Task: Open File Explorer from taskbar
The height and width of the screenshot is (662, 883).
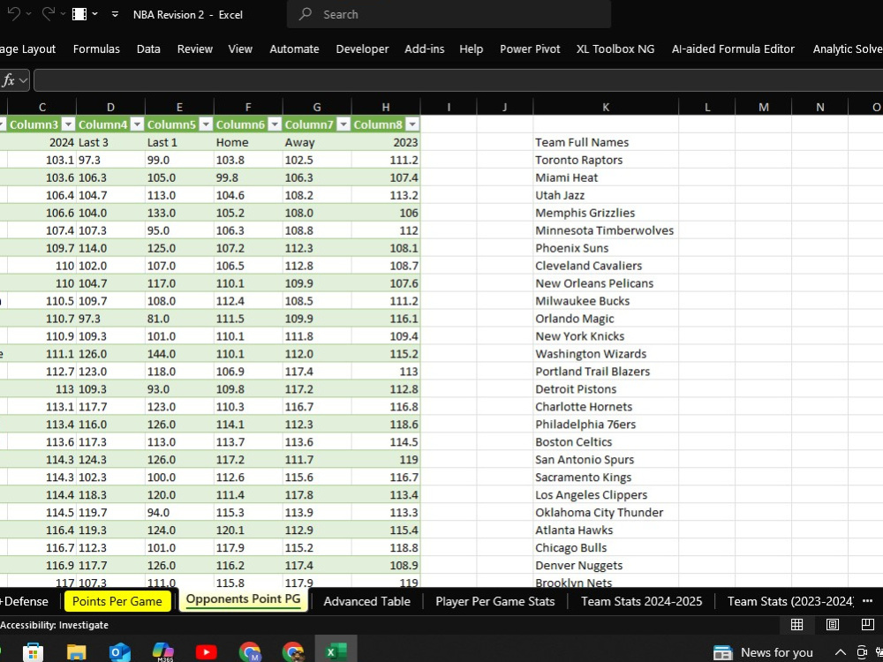Action: 76,652
